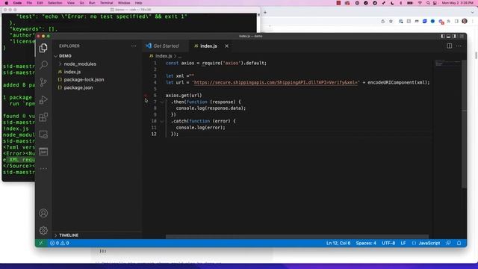Close the index.js editor tab

point(226,46)
